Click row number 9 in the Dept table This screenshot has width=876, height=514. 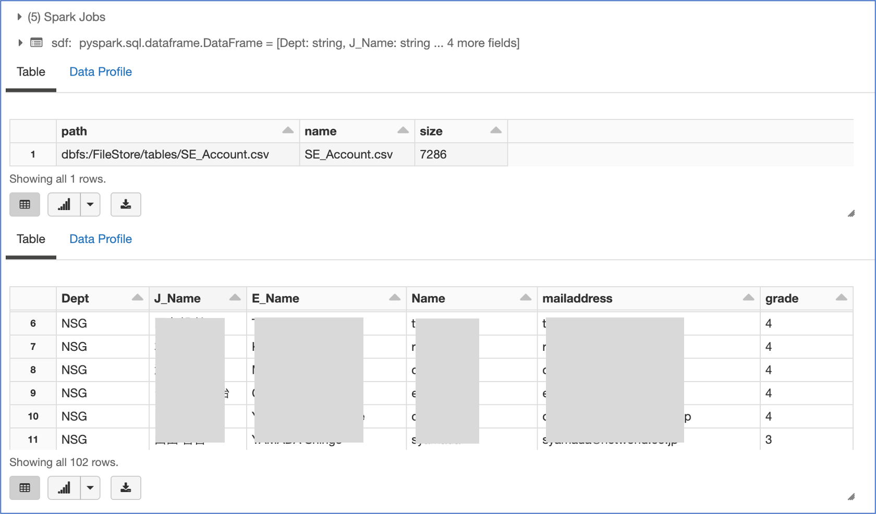point(33,393)
